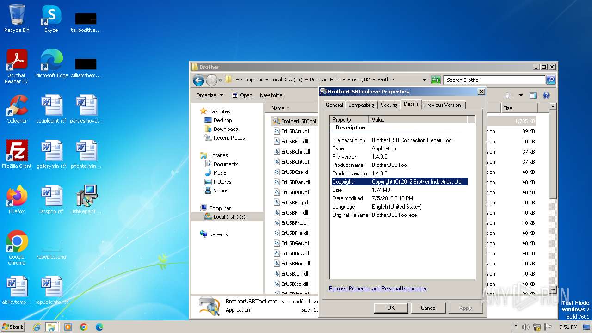Toggle the Explorer preview pane button
Screen dimensions: 592x333
pos(533,95)
